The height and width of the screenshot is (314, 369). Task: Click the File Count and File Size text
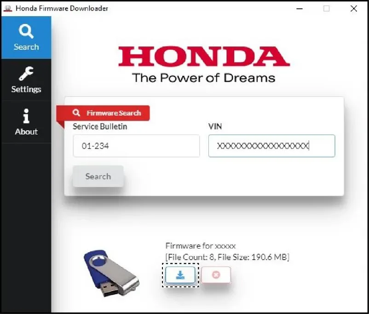(x=227, y=257)
